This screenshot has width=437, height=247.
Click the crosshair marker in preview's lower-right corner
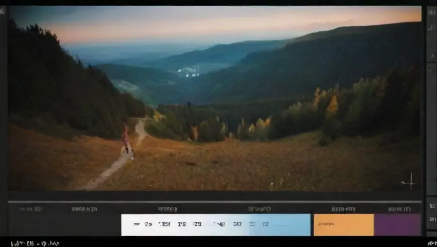pyautogui.click(x=410, y=182)
